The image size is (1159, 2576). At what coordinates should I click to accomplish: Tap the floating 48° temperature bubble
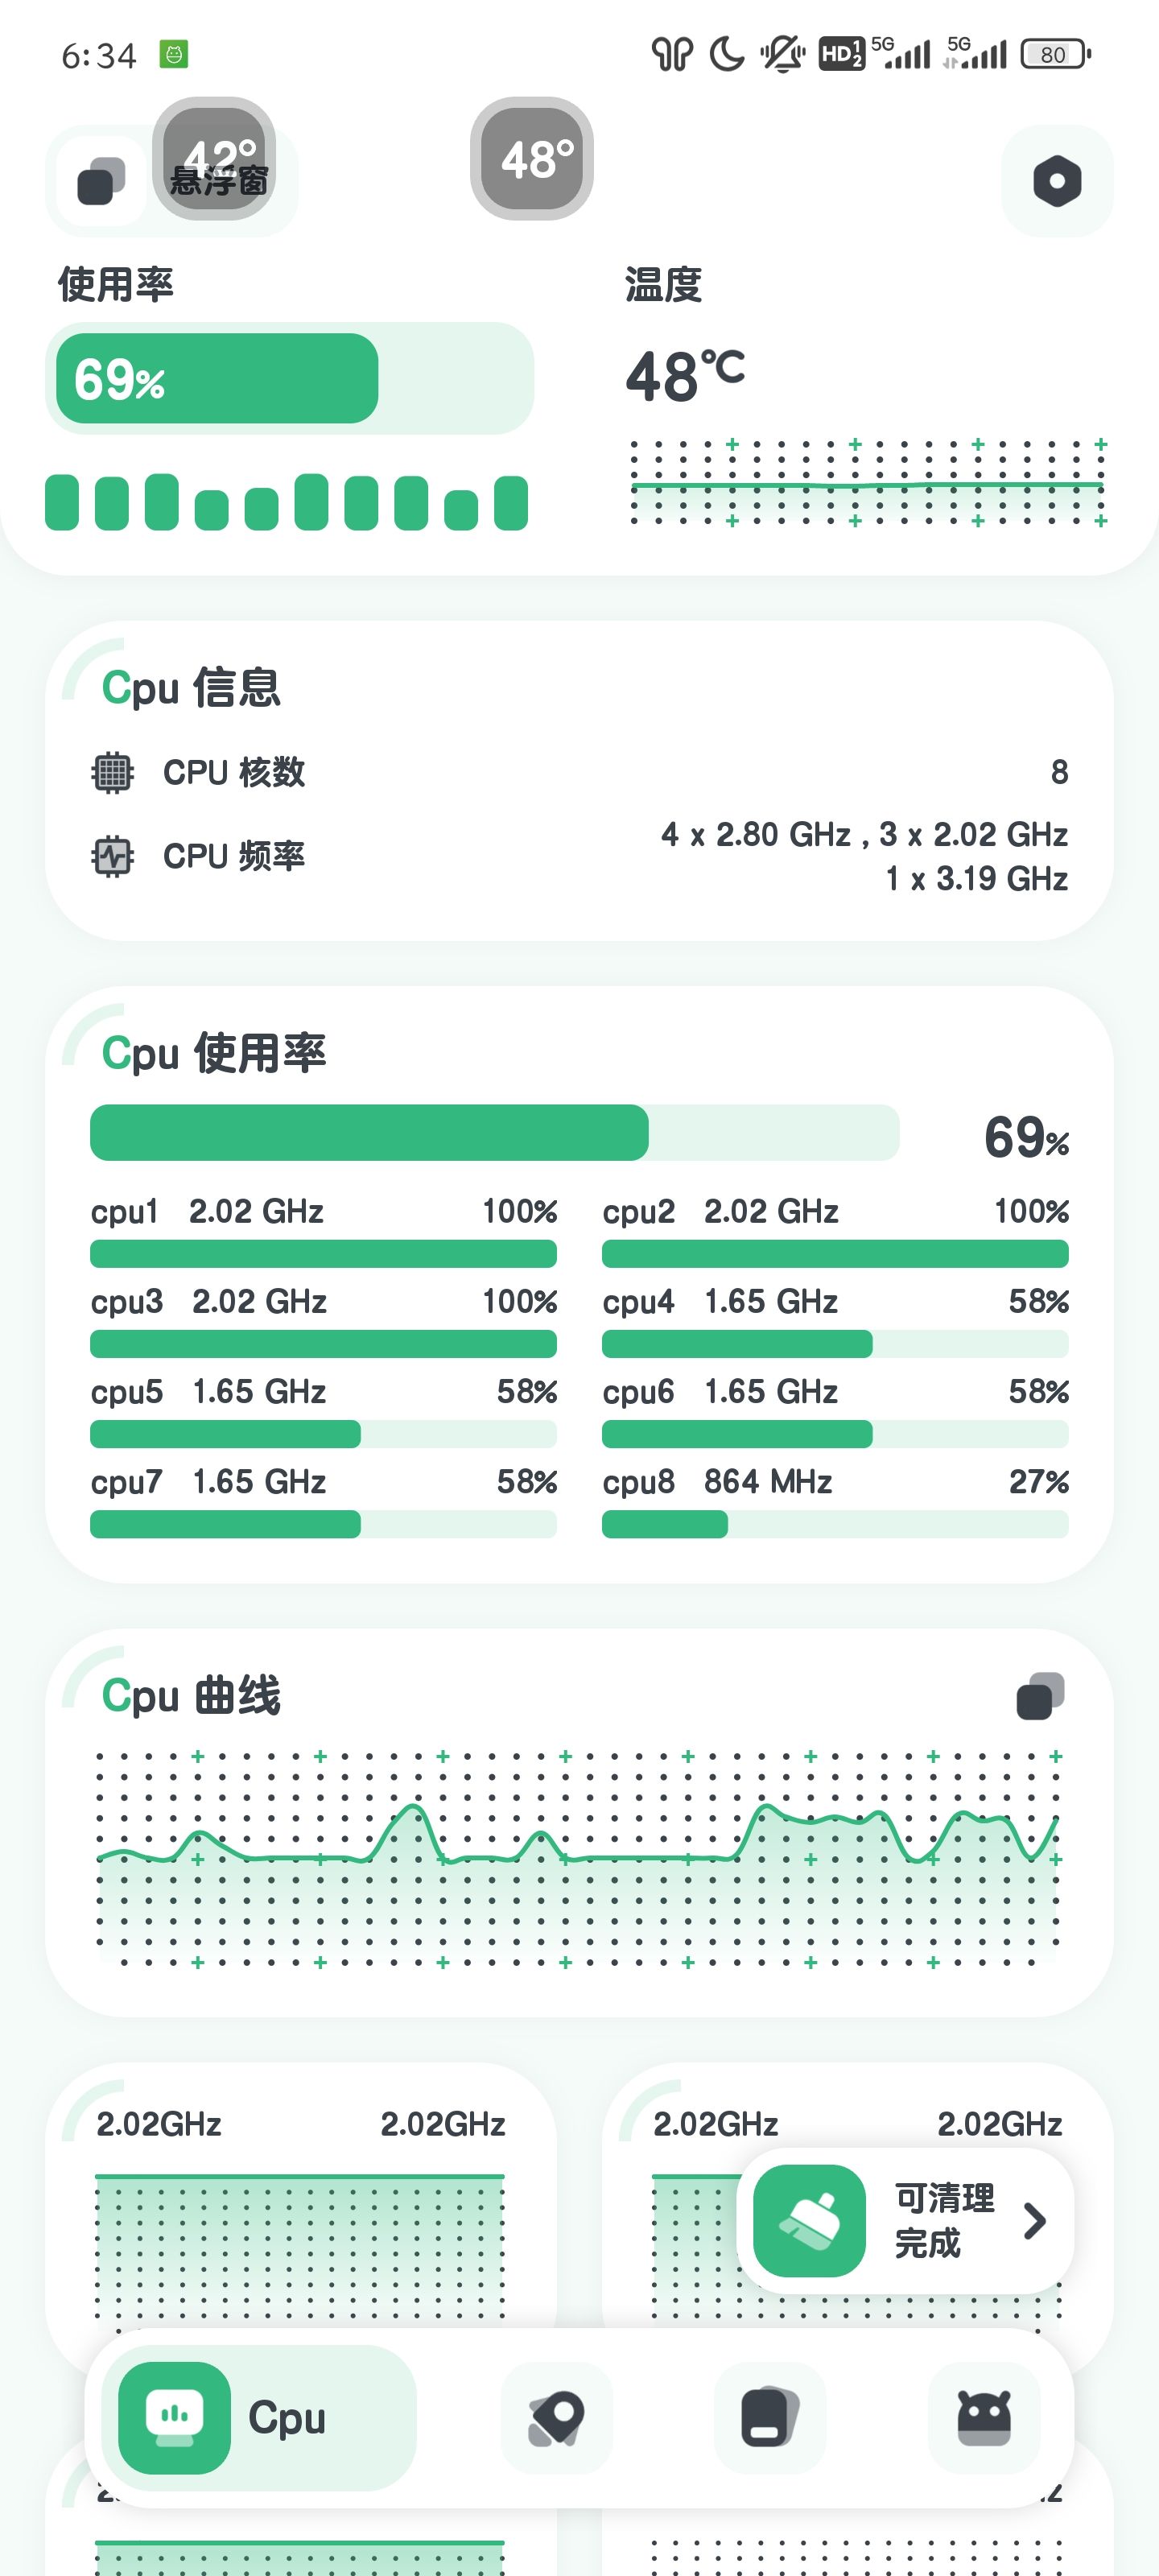tap(532, 158)
